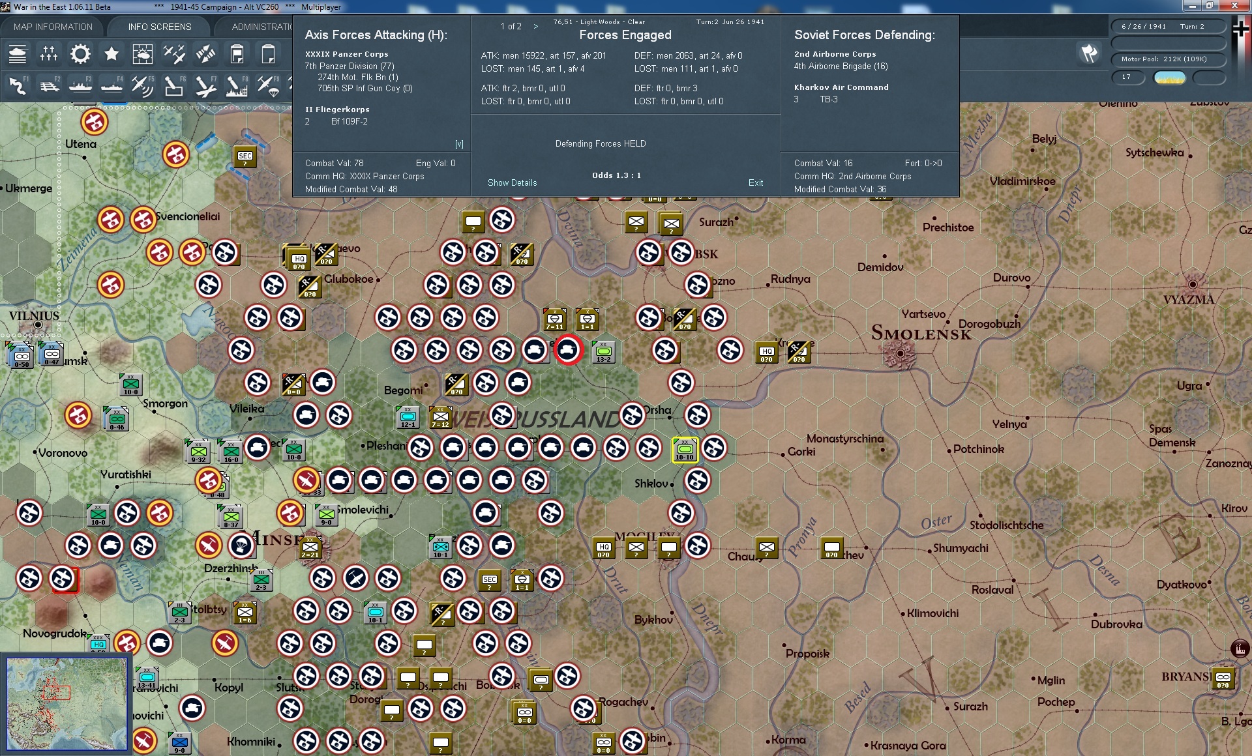Select the 13-41 cyan unit near Baranovichi
1252x756 pixels.
tap(147, 678)
